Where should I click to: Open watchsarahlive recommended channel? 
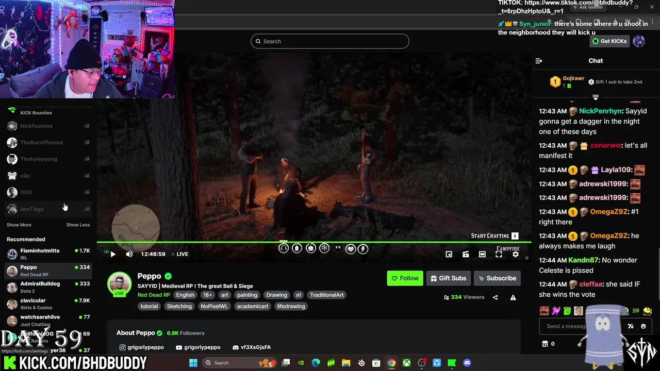[x=48, y=320]
